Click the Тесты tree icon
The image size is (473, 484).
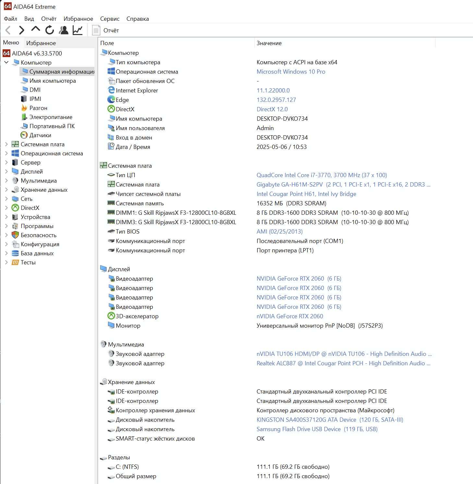(x=15, y=262)
